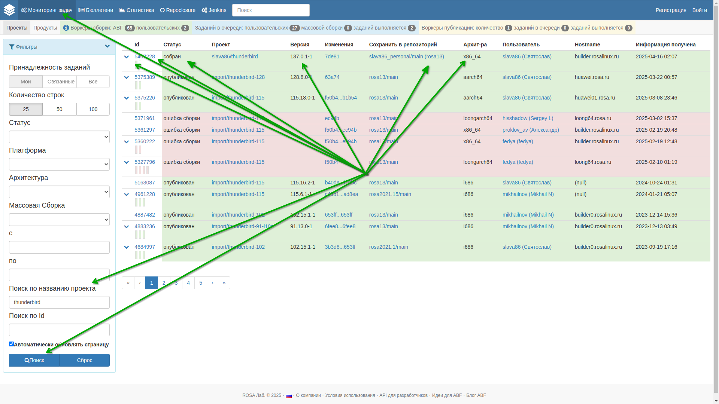This screenshot has height=404, width=719.
Task: Open the Архитектура dropdown filter
Action: point(59,192)
